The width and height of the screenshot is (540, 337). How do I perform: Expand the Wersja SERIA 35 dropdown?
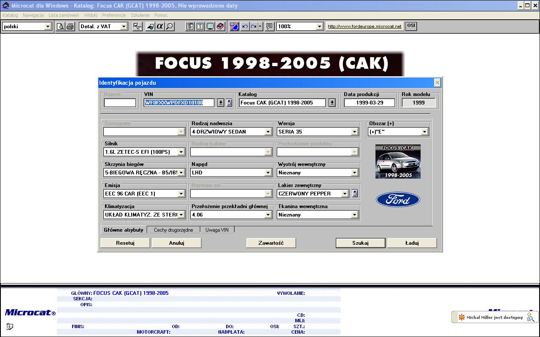(x=354, y=132)
